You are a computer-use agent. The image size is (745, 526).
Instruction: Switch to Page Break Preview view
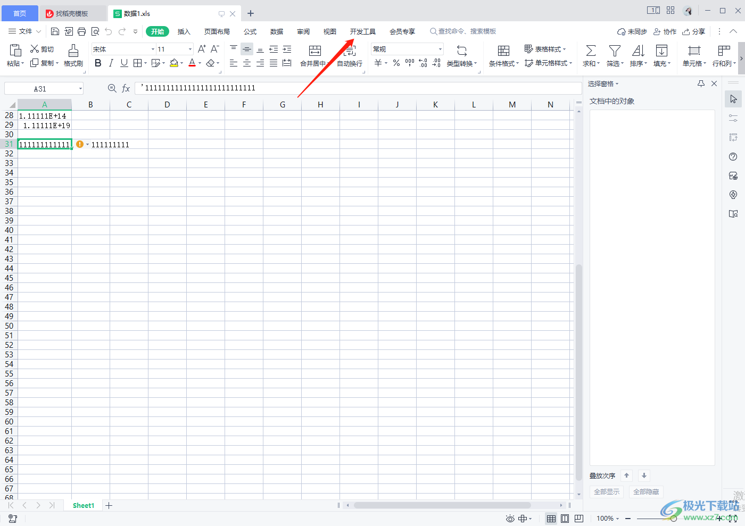tap(579, 519)
